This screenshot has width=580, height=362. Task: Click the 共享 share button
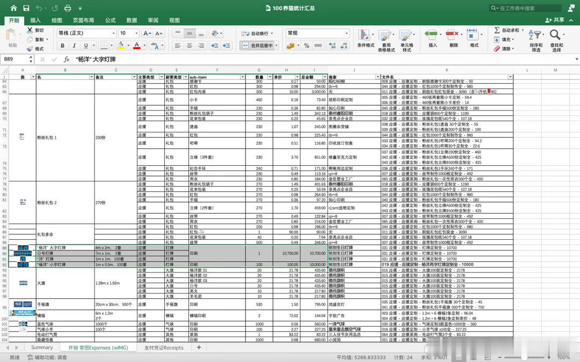(x=555, y=20)
